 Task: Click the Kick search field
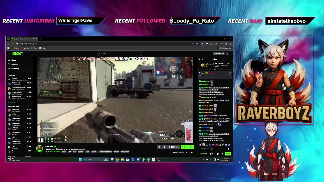[119, 54]
